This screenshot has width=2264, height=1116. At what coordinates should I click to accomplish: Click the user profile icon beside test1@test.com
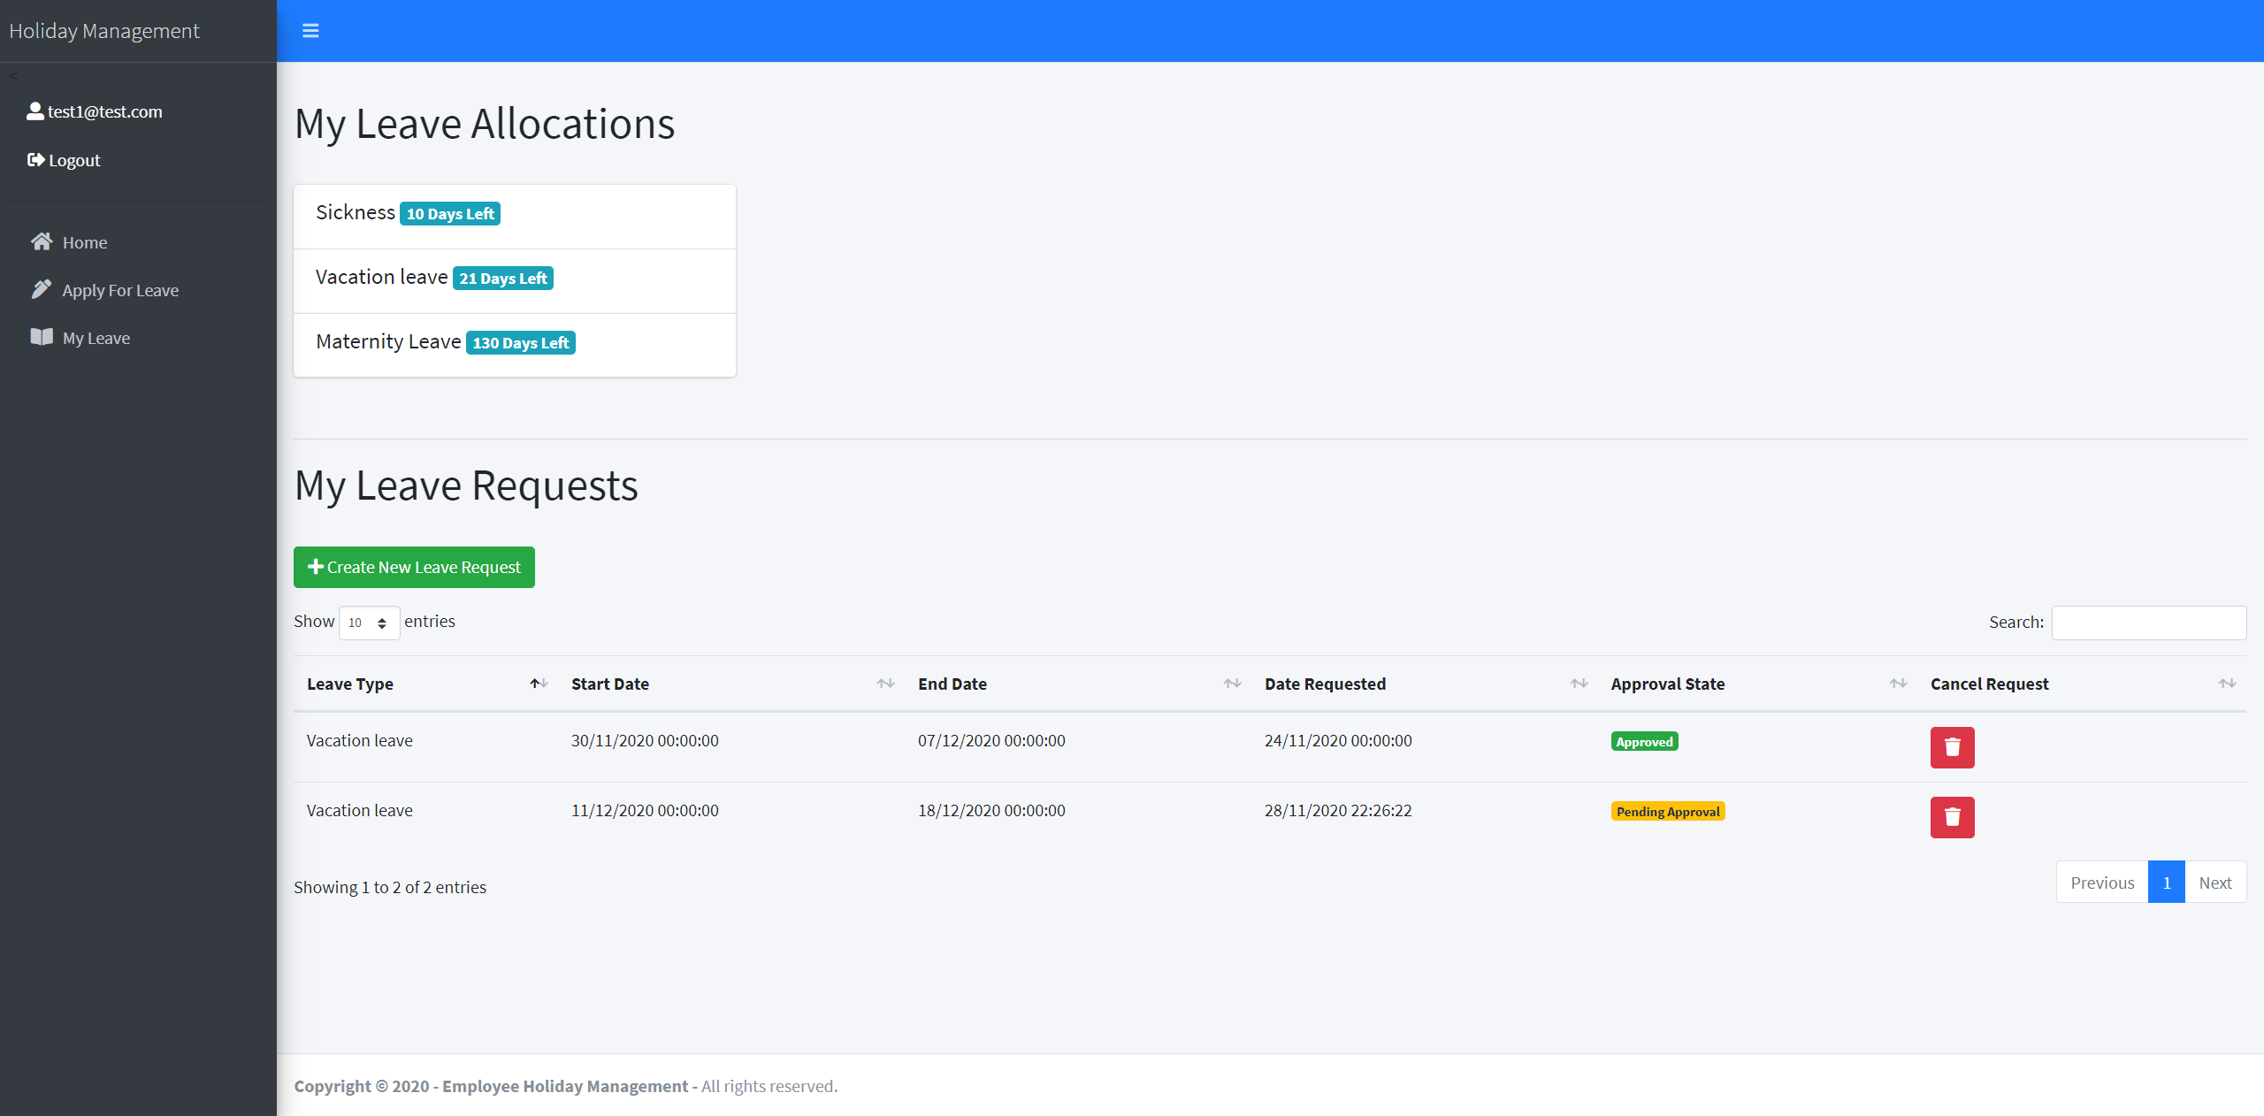35,110
